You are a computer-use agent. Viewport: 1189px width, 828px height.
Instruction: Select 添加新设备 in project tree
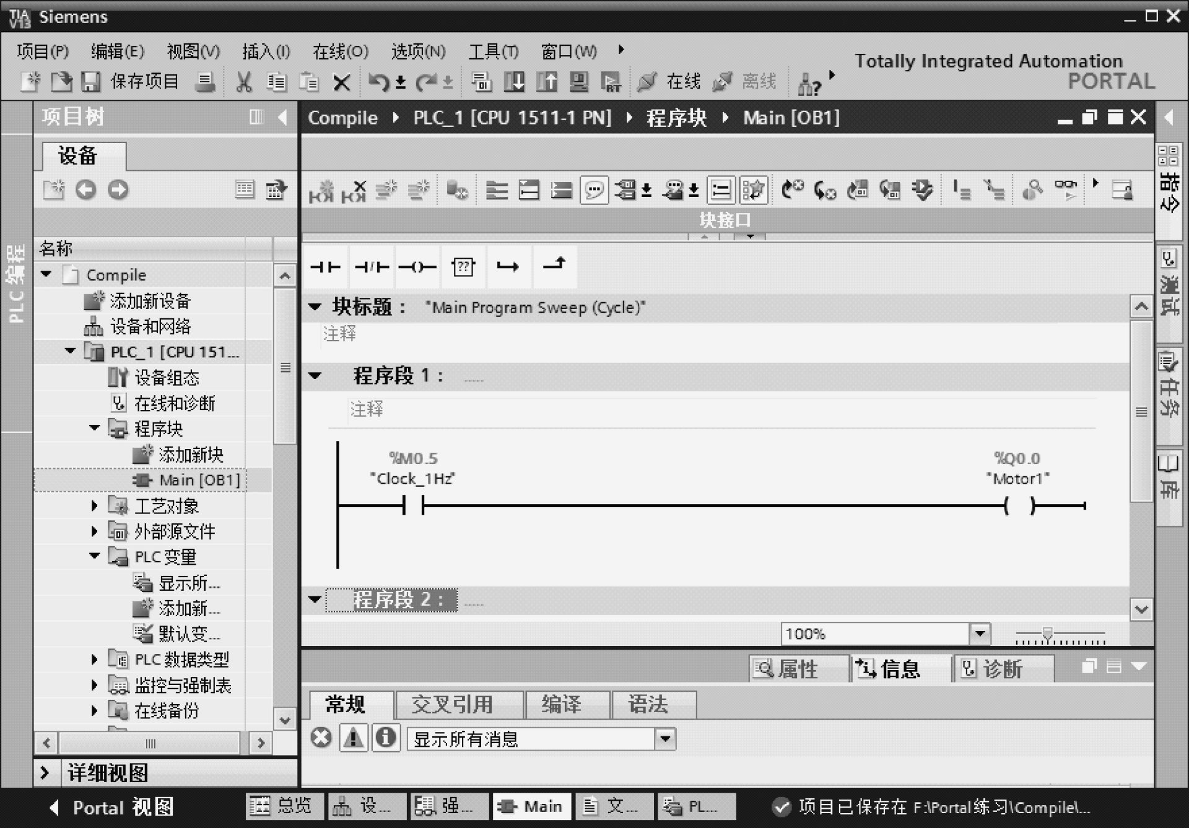150,301
